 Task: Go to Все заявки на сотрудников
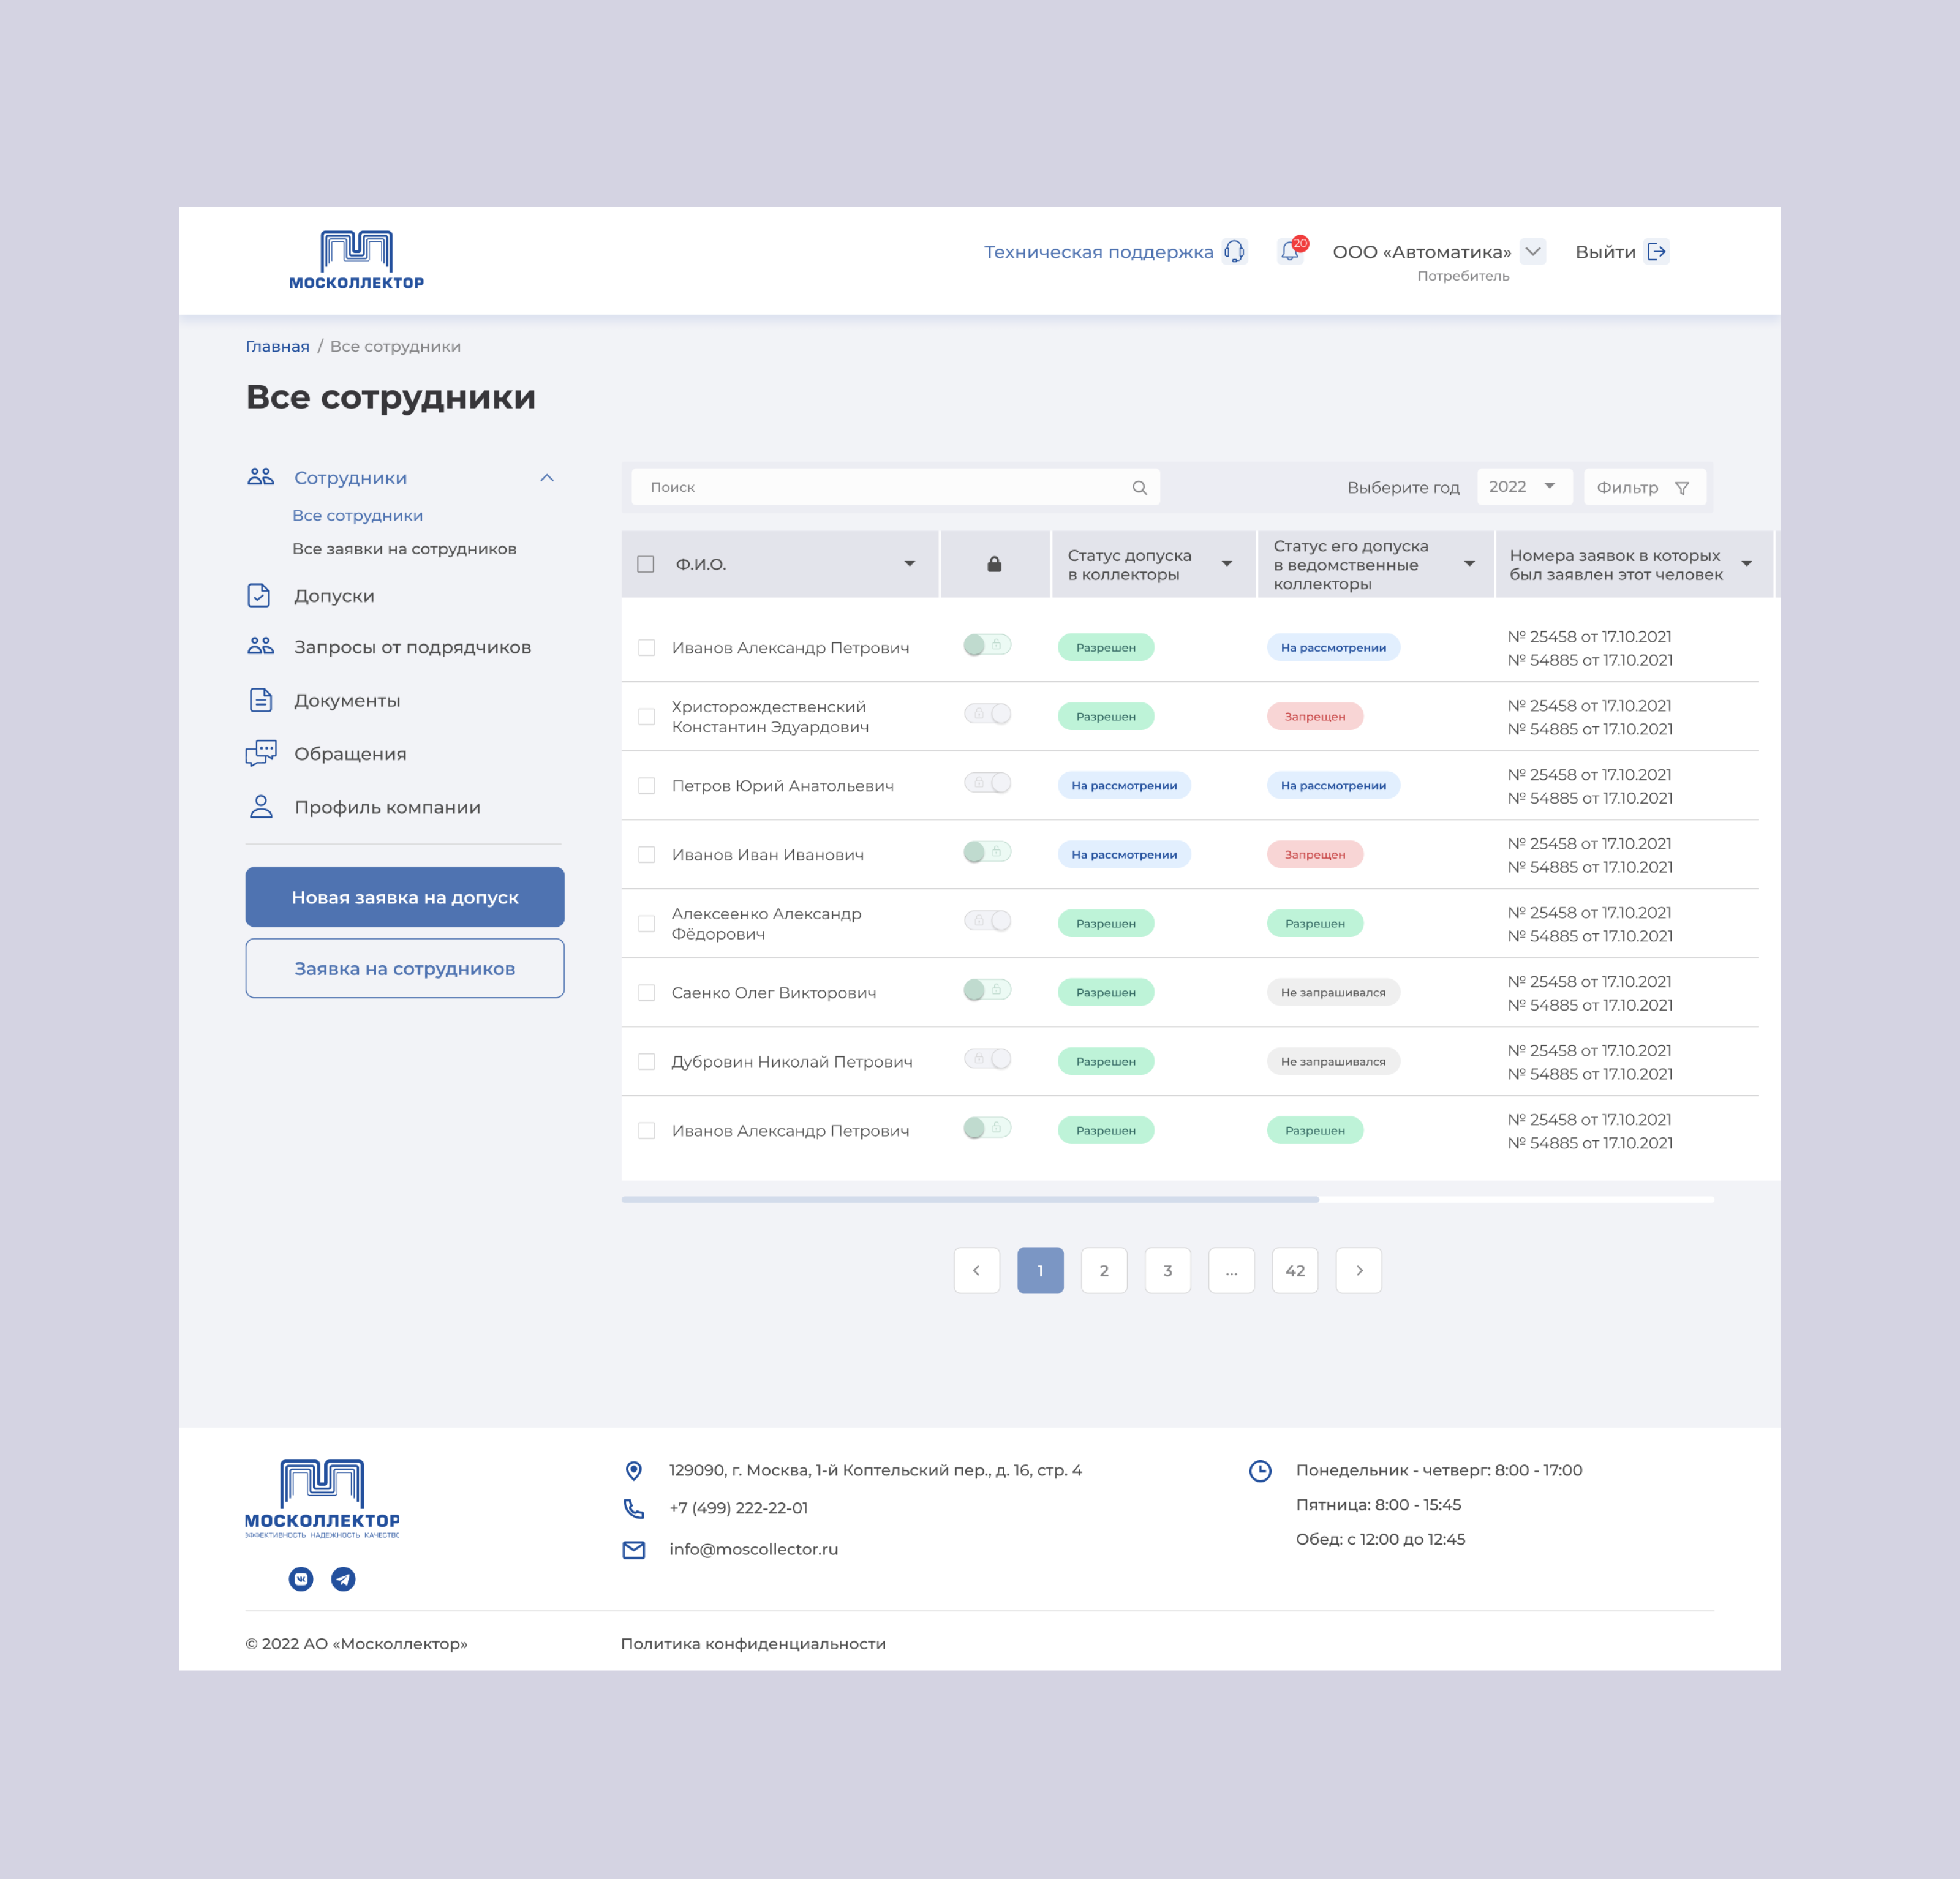click(404, 549)
